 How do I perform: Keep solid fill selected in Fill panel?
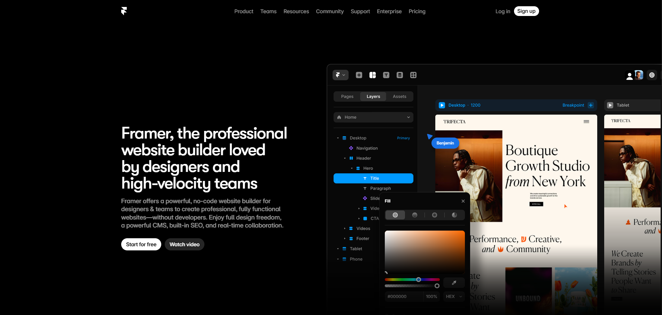(x=395, y=215)
